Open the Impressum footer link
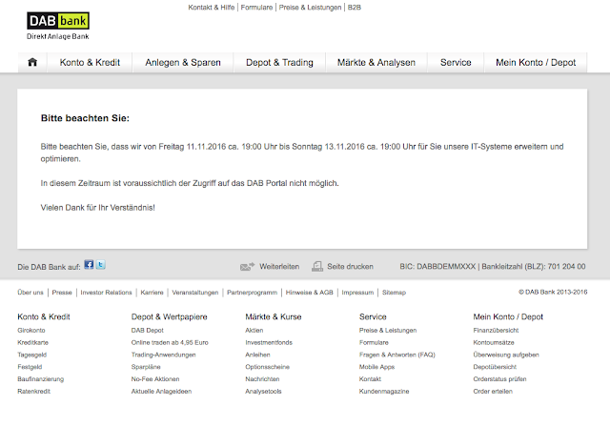 pyautogui.click(x=357, y=293)
